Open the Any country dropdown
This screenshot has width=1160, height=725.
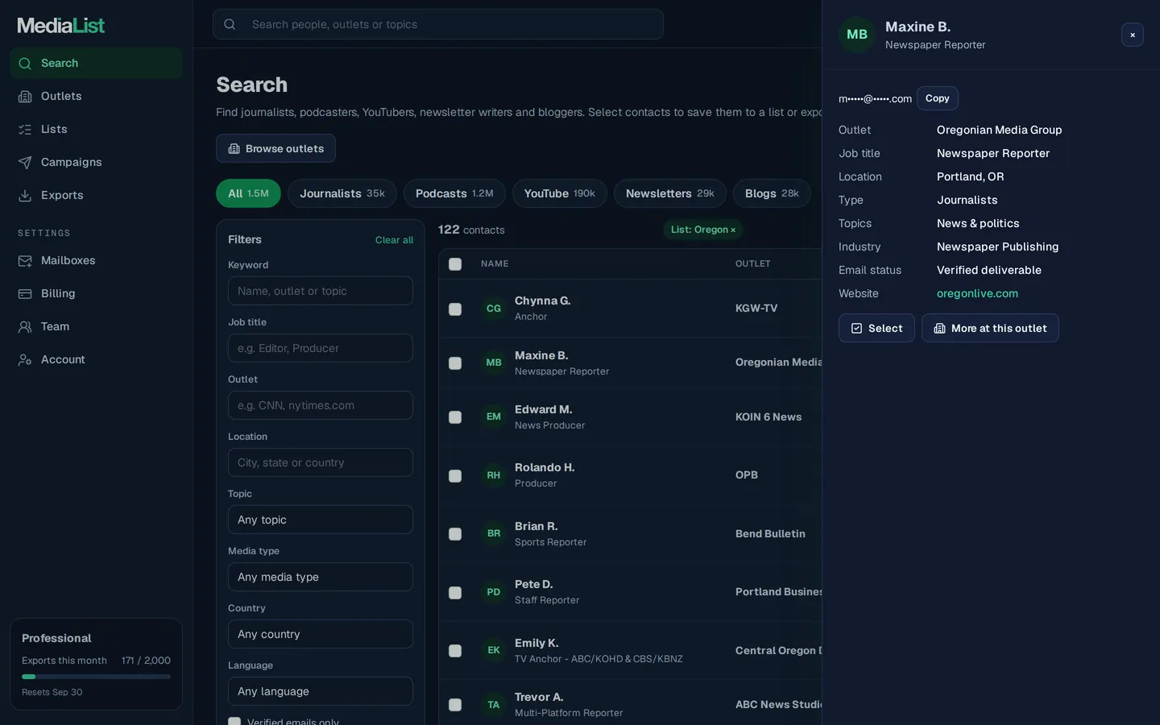click(321, 634)
